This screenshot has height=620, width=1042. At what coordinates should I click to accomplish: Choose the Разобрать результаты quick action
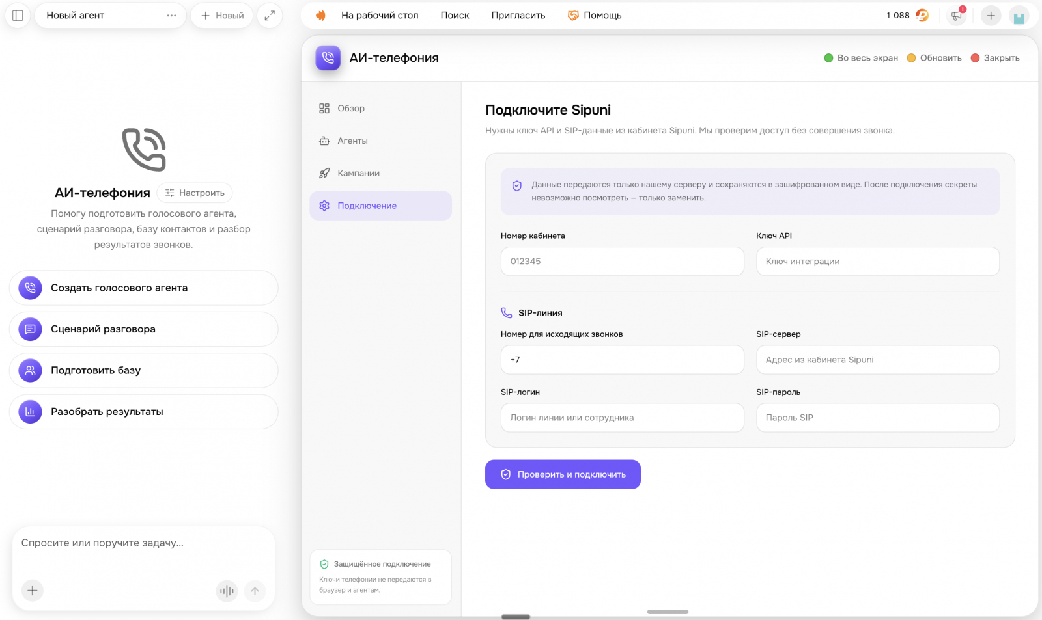click(144, 412)
